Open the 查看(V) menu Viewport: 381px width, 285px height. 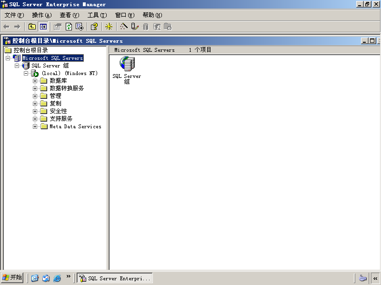(70, 15)
